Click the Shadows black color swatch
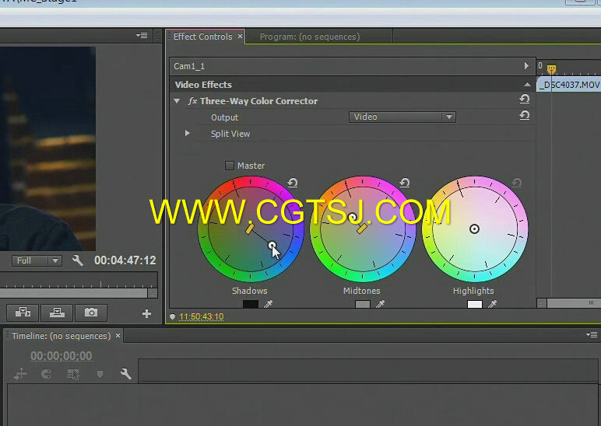Screen dimensions: 601x426 [251, 304]
